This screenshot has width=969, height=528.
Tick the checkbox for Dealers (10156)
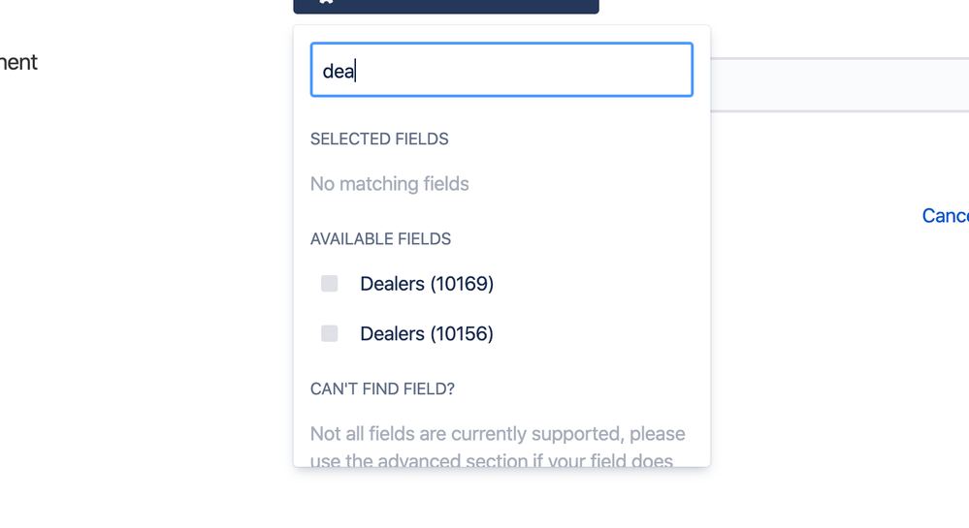click(x=330, y=333)
